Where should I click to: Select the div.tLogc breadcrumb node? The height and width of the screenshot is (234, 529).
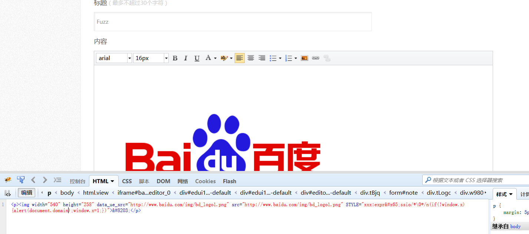(x=439, y=193)
